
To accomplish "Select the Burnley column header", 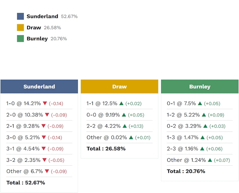I will 200,87.
